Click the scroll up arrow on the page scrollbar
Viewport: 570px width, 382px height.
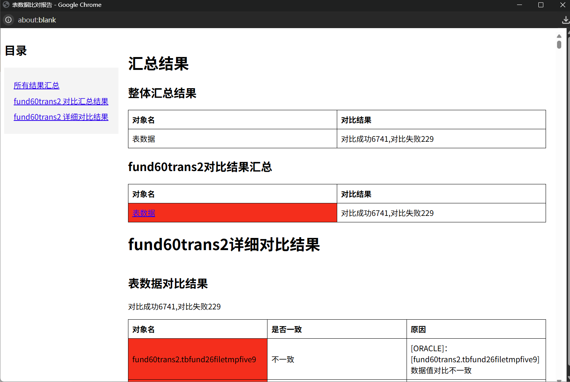pos(559,36)
